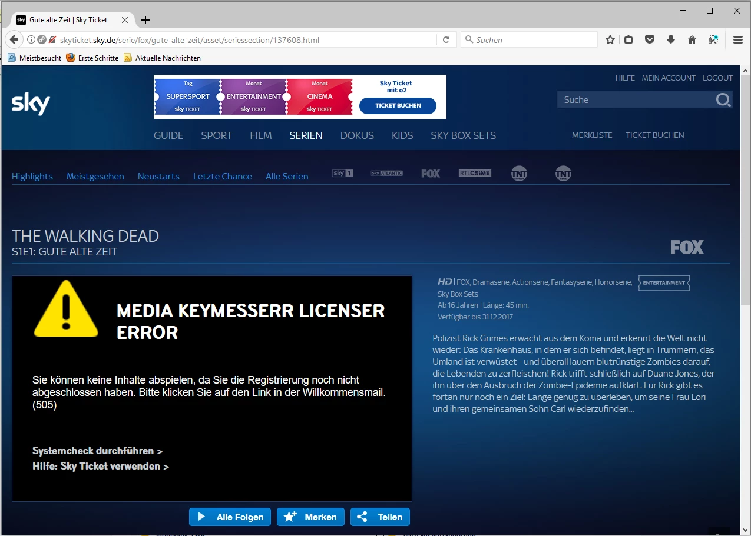Open the FILM navigation item
The height and width of the screenshot is (536, 751).
[x=261, y=135]
